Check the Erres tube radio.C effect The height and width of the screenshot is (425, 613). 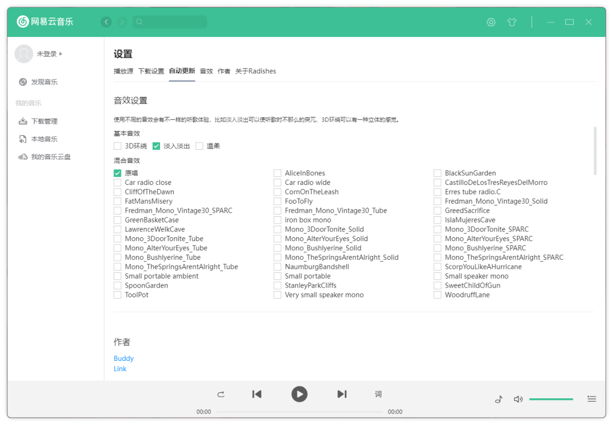438,192
